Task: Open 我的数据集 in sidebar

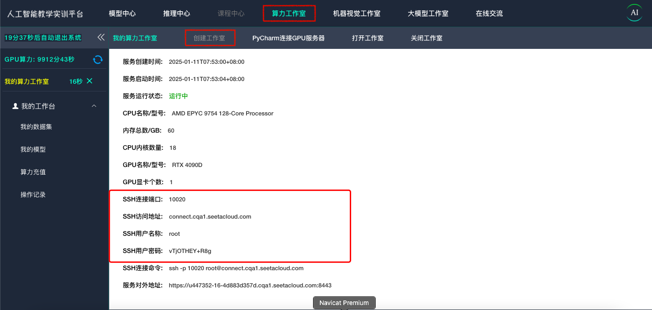Action: point(36,127)
